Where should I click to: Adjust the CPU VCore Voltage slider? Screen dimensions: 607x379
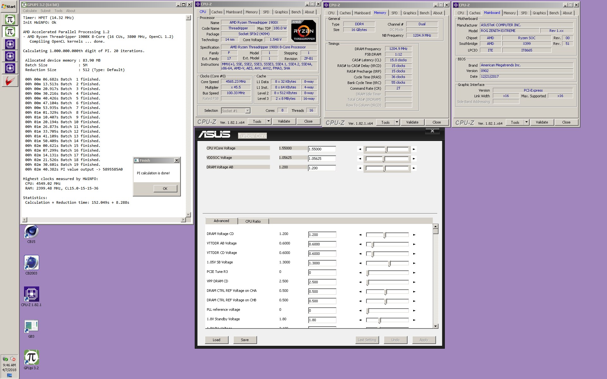(x=387, y=149)
